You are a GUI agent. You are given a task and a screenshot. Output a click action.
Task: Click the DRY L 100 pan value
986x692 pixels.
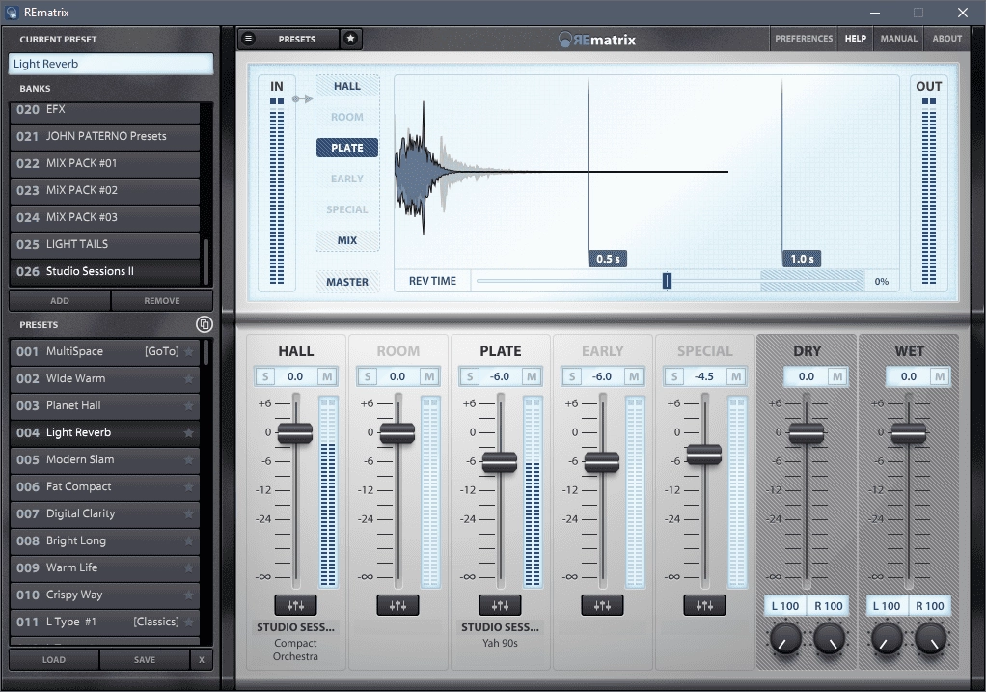pos(784,606)
